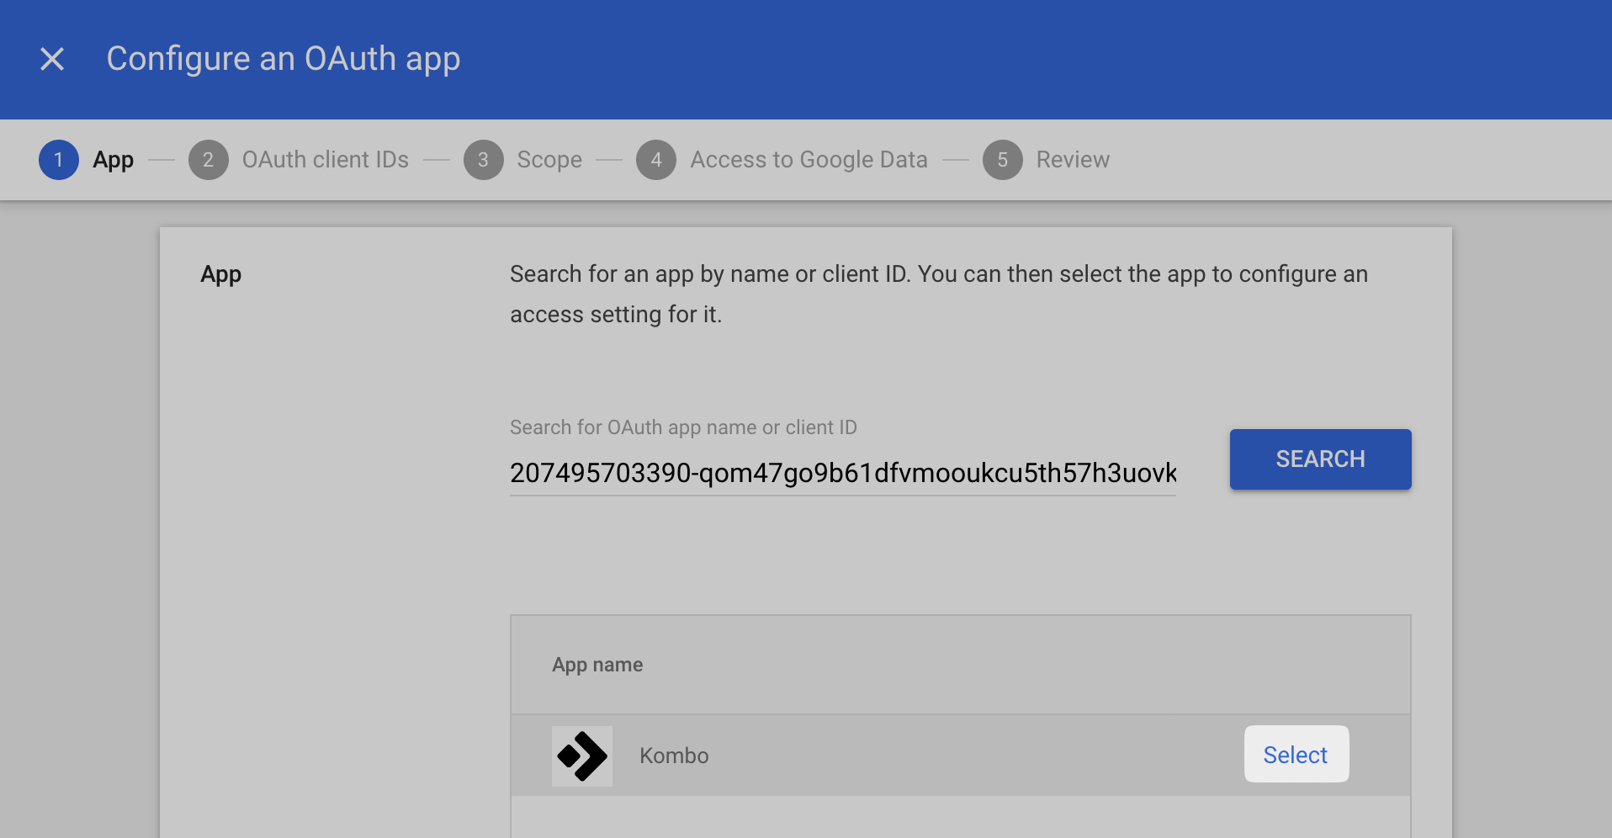The width and height of the screenshot is (1612, 838).
Task: Click the step 5 number circle
Action: [1003, 160]
